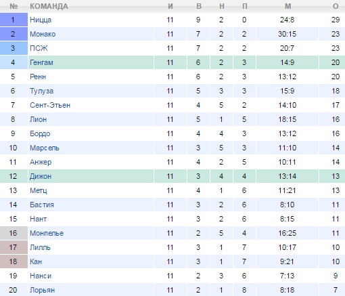Click the Лорьян team link
This screenshot has height=296, width=345.
(x=42, y=290)
